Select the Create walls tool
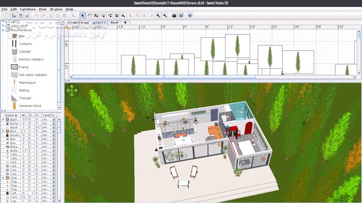Screen dimensions: 362x203 [x=96, y=16]
